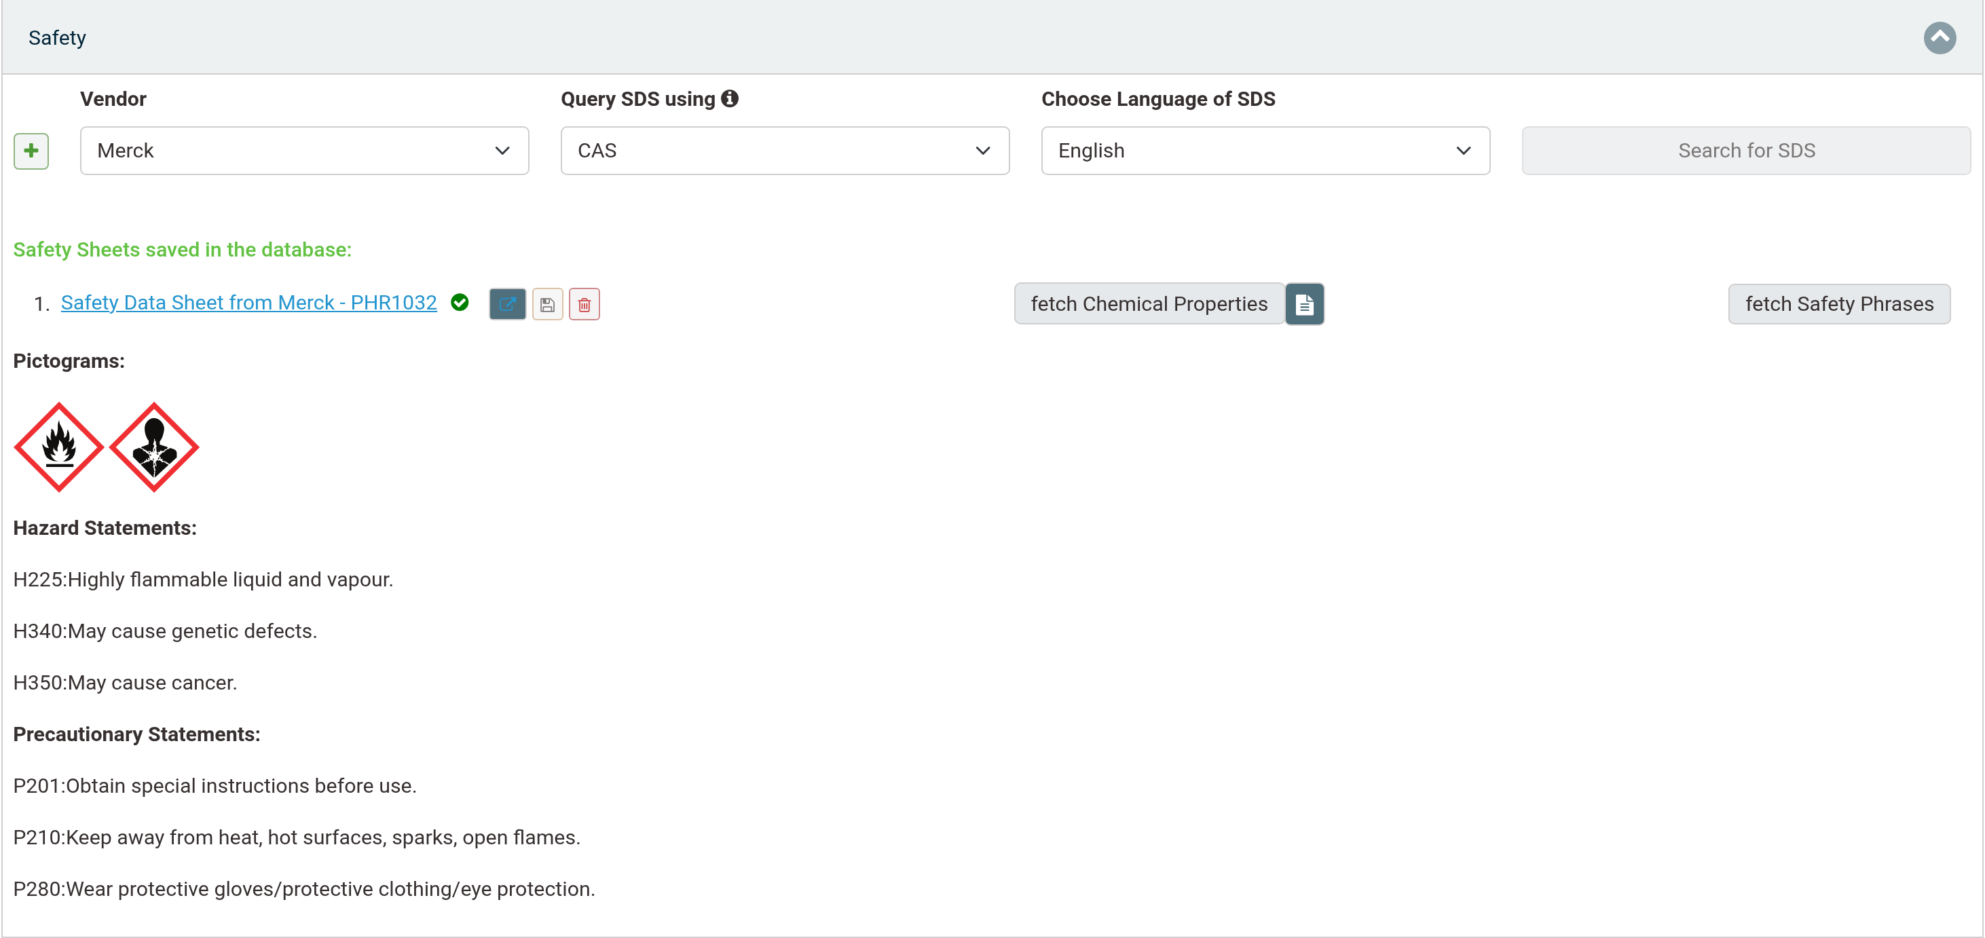Open the SDS language dropdown showing English
Screen dimensions: 1985x938
click(x=1265, y=151)
